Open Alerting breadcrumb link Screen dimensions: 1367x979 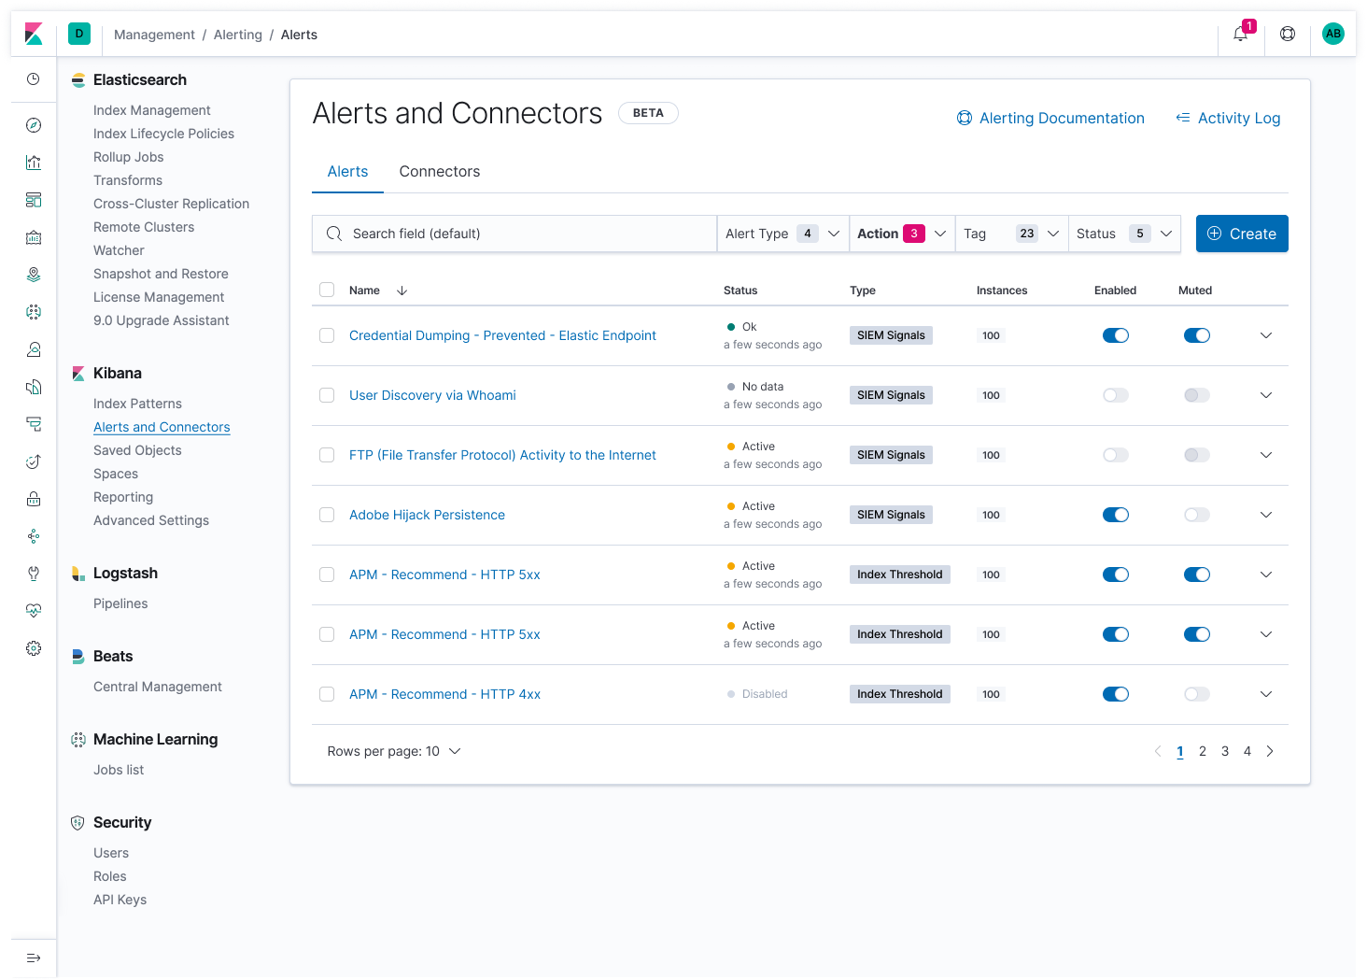coord(238,35)
